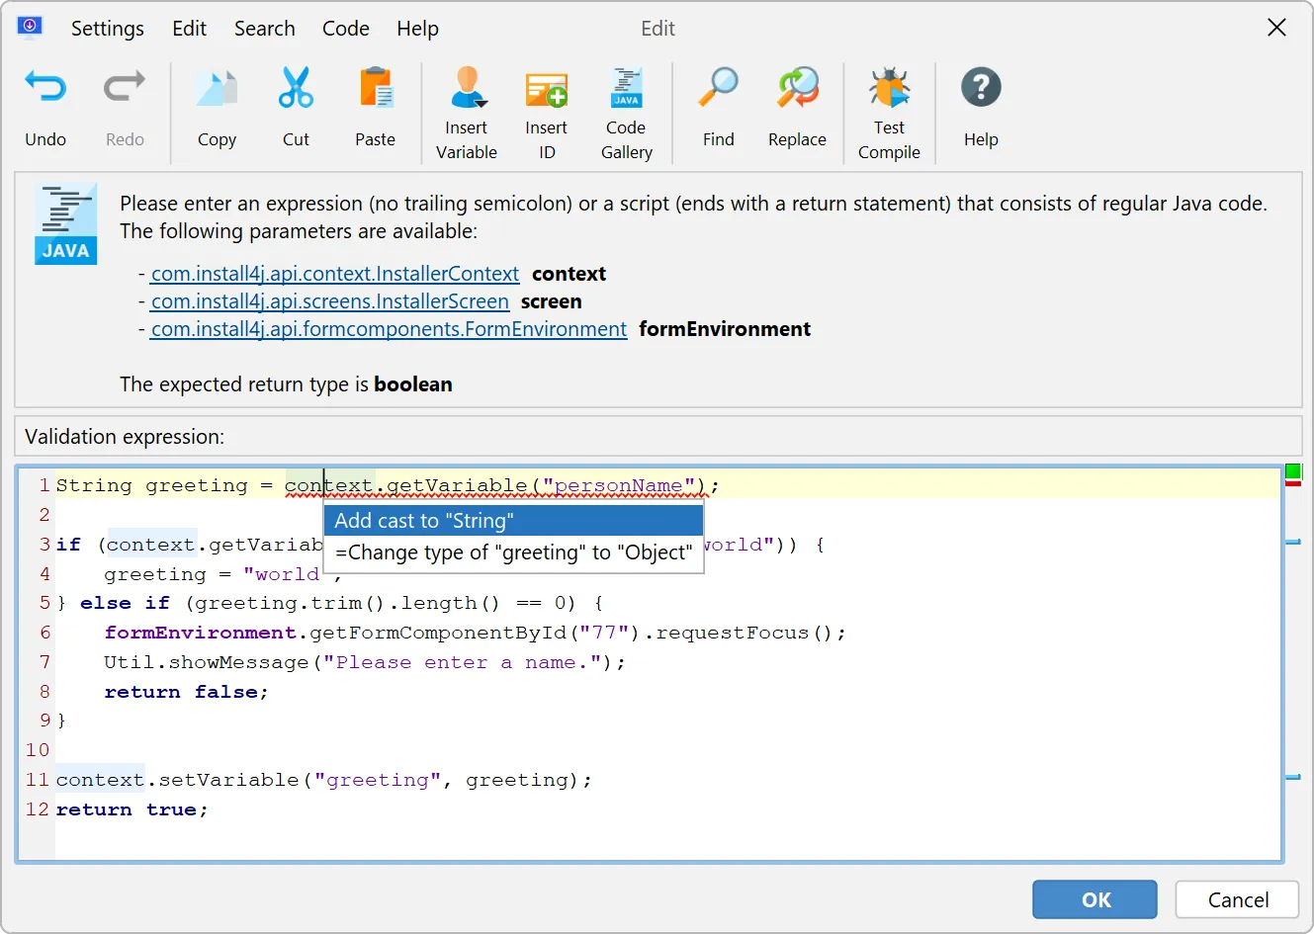Click the Insert ID icon

(547, 89)
